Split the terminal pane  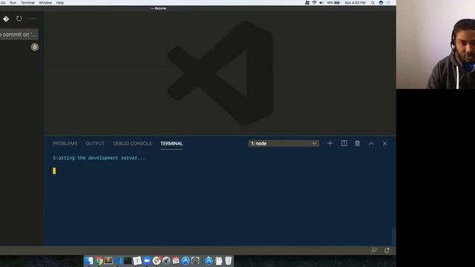pos(344,143)
